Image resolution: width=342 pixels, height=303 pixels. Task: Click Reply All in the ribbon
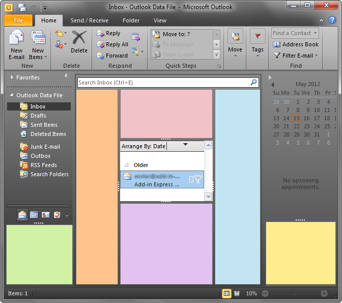point(112,44)
